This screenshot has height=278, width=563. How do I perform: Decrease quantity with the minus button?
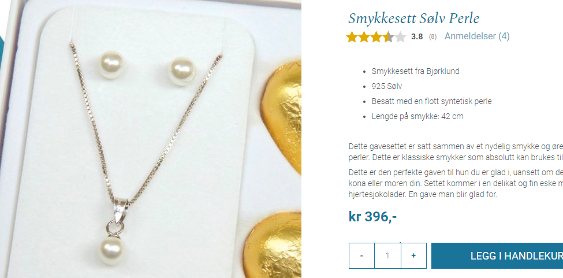[361, 255]
